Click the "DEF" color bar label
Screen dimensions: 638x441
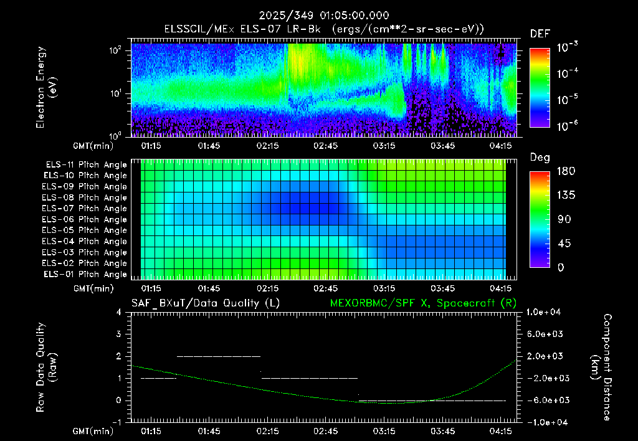540,34
